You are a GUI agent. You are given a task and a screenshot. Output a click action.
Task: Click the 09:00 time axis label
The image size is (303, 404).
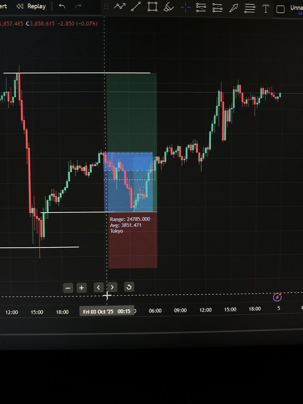pyautogui.click(x=180, y=310)
